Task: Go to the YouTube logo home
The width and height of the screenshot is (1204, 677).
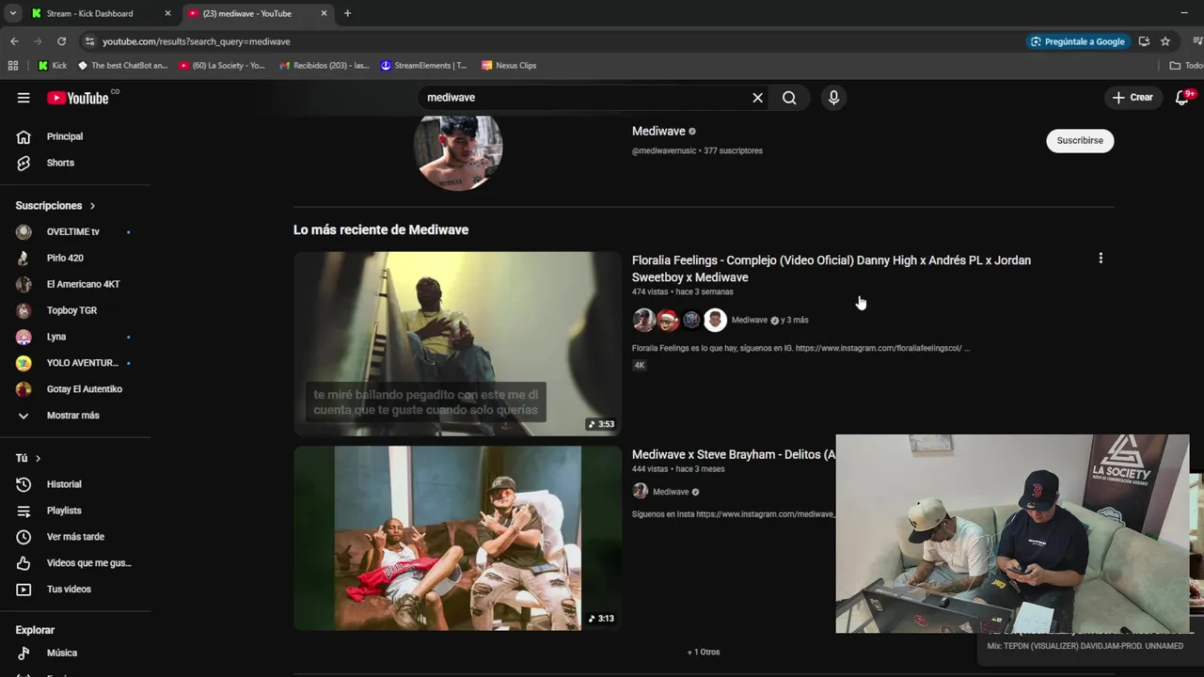Action: pyautogui.click(x=78, y=98)
